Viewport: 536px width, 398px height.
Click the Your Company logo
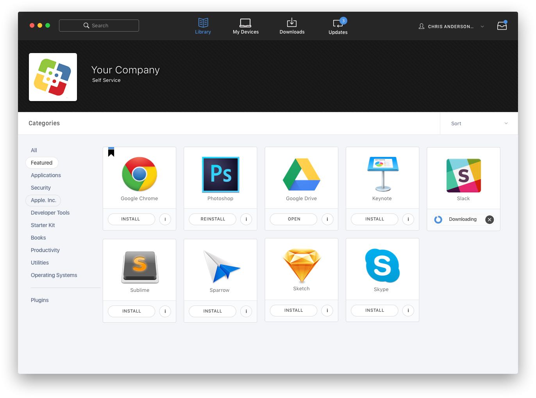[53, 77]
